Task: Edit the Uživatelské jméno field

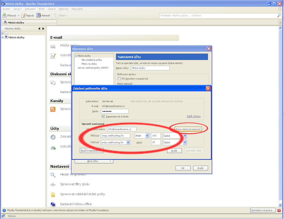Action: pyautogui.click(x=122, y=129)
